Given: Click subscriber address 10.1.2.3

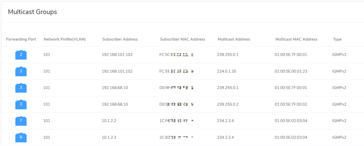Looking at the screenshot, I should coord(109,137).
